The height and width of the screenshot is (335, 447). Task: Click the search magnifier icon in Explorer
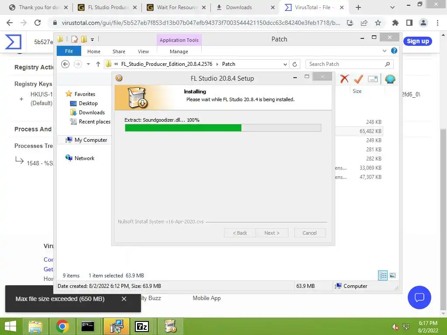(388, 64)
